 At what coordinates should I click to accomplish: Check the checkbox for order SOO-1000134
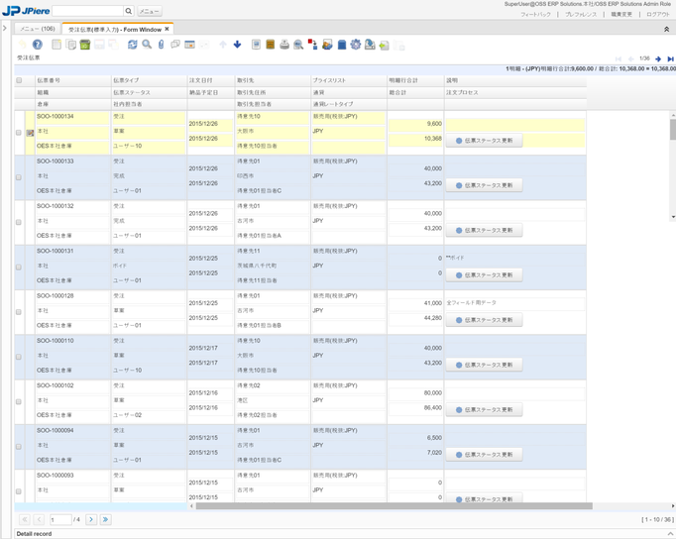(19, 133)
